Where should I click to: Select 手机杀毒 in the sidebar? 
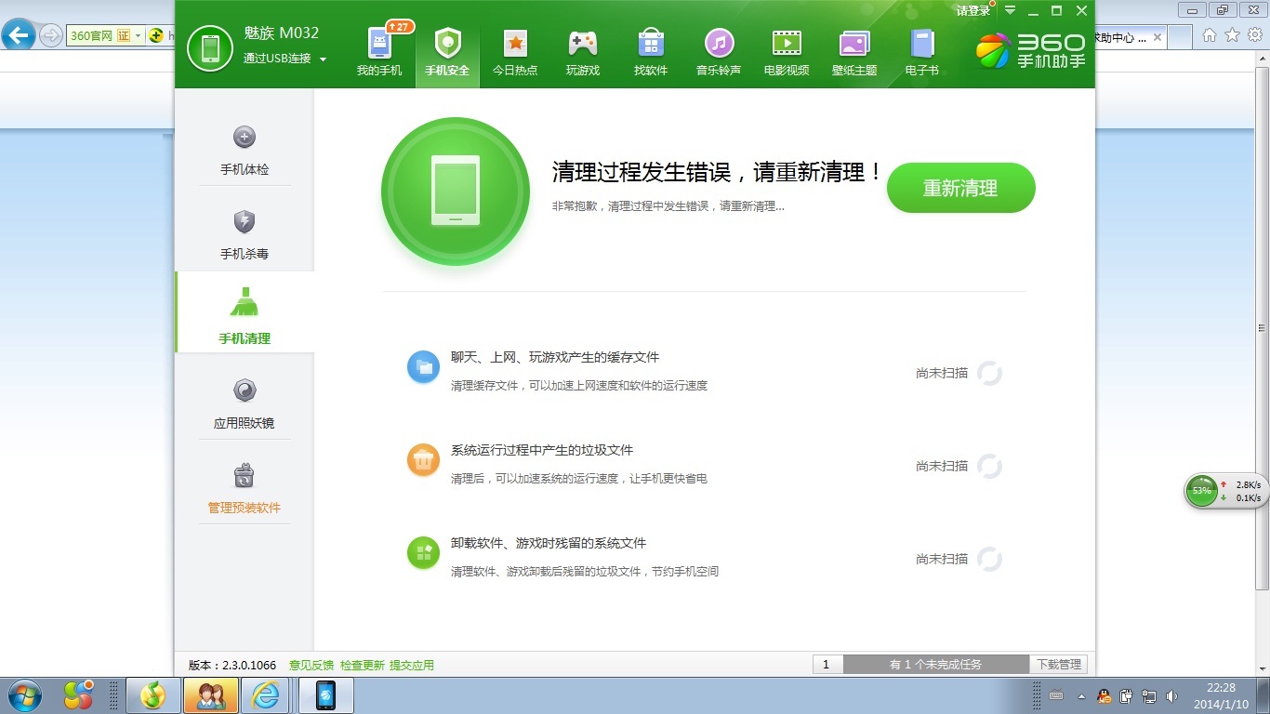click(245, 234)
